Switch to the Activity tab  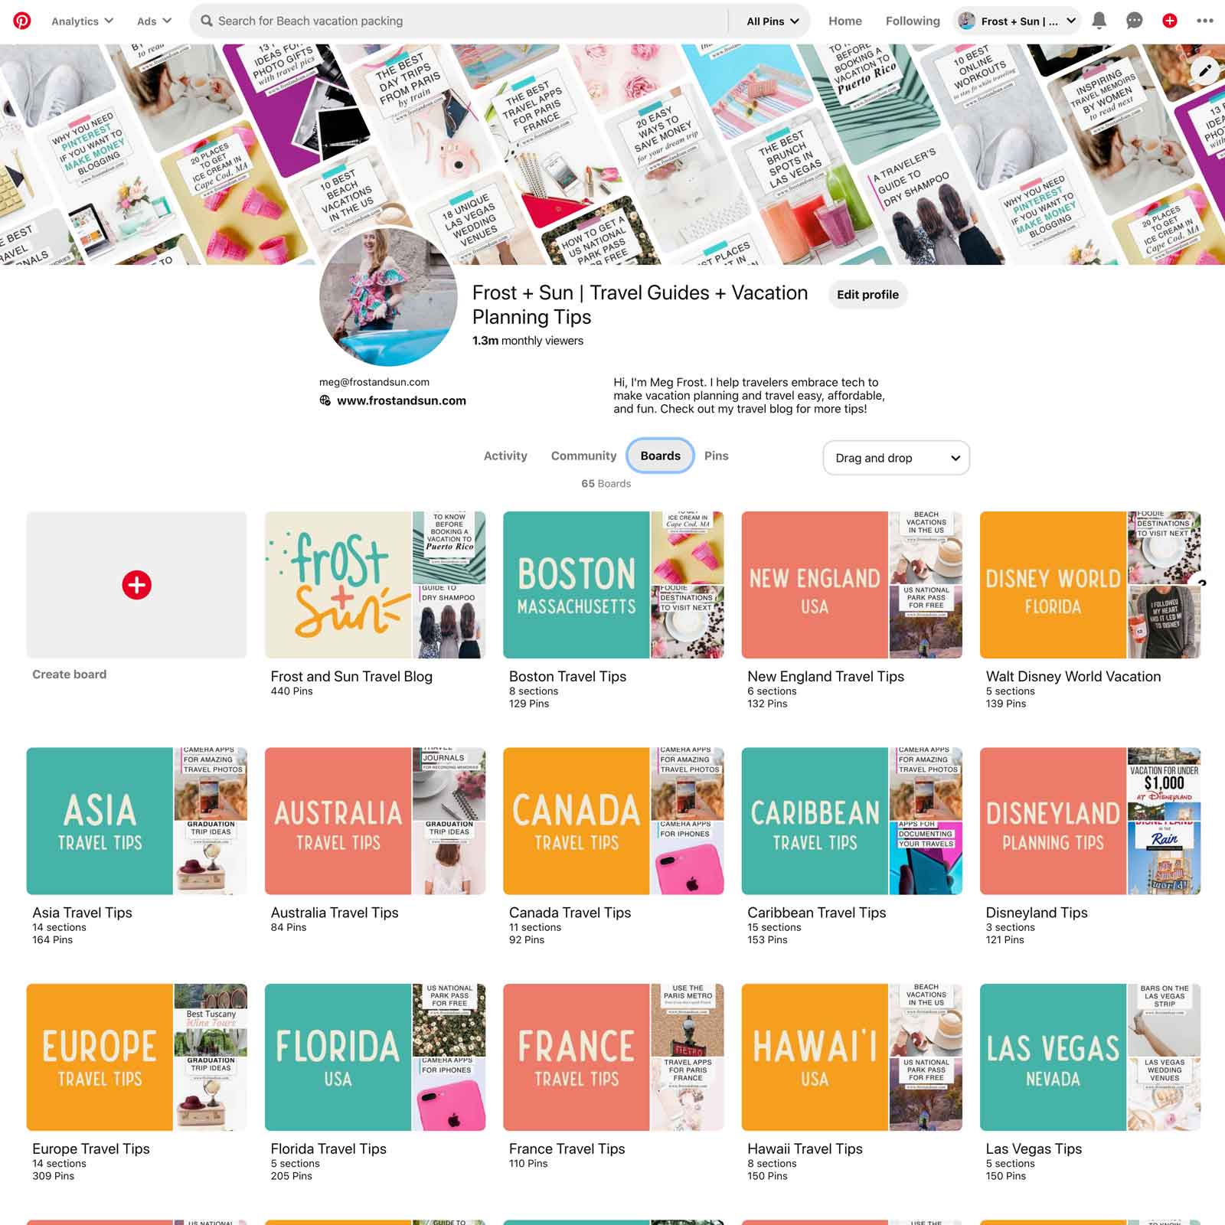point(505,456)
